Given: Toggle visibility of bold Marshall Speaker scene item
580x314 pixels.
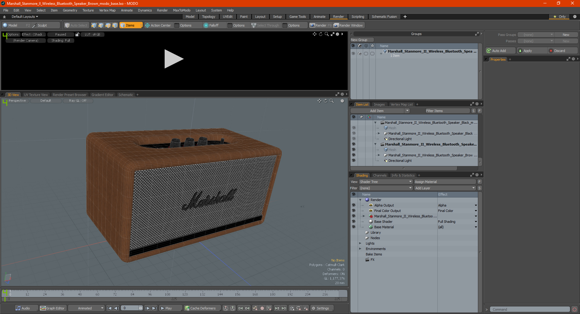Looking at the screenshot, I should (x=353, y=144).
